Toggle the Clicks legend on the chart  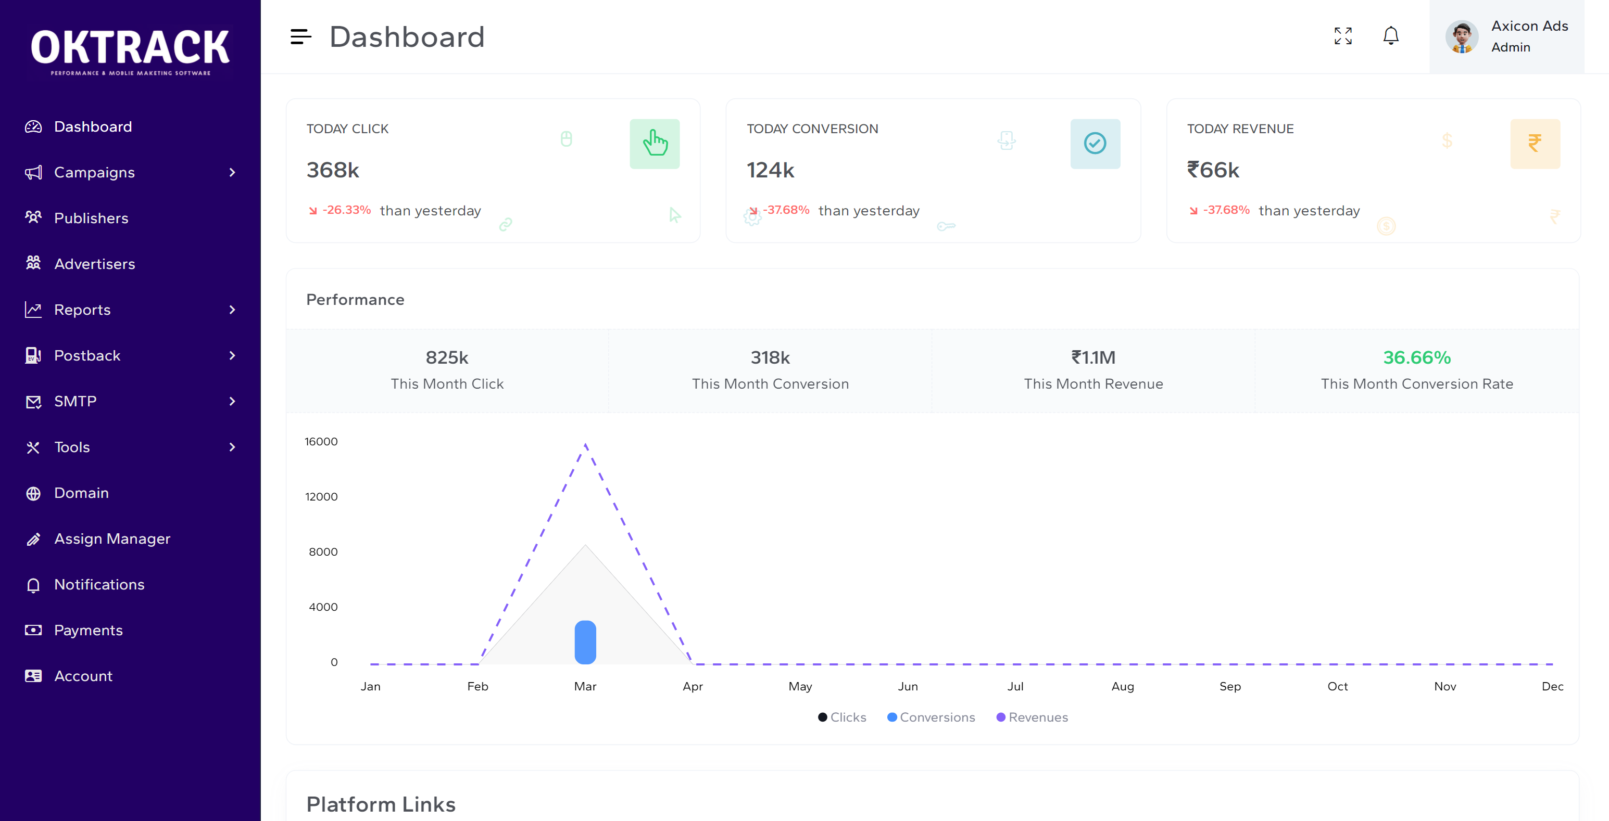click(x=843, y=717)
